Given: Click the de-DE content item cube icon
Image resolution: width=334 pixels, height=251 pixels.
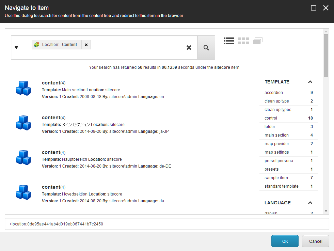Looking at the screenshot, I should click(x=23, y=158).
